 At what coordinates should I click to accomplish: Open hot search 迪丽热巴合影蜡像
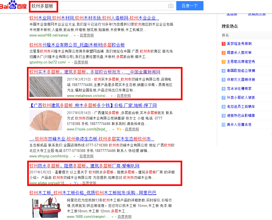point(241,116)
